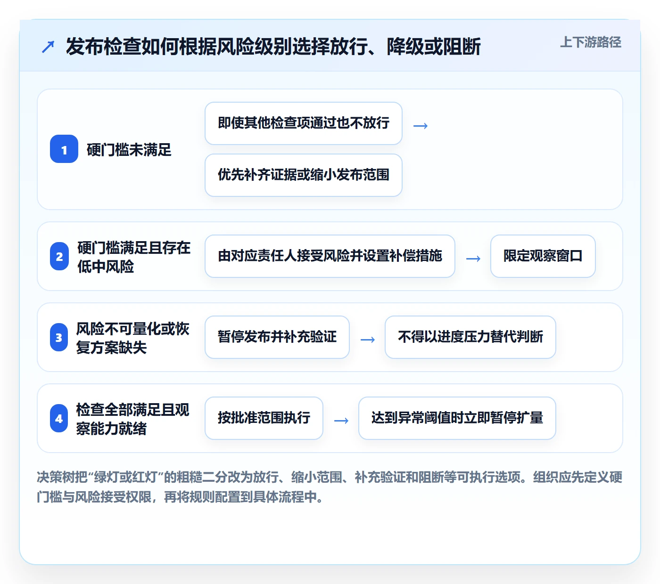Click the arrow before 限定观察窗口
The width and height of the screenshot is (660, 584).
(x=473, y=259)
